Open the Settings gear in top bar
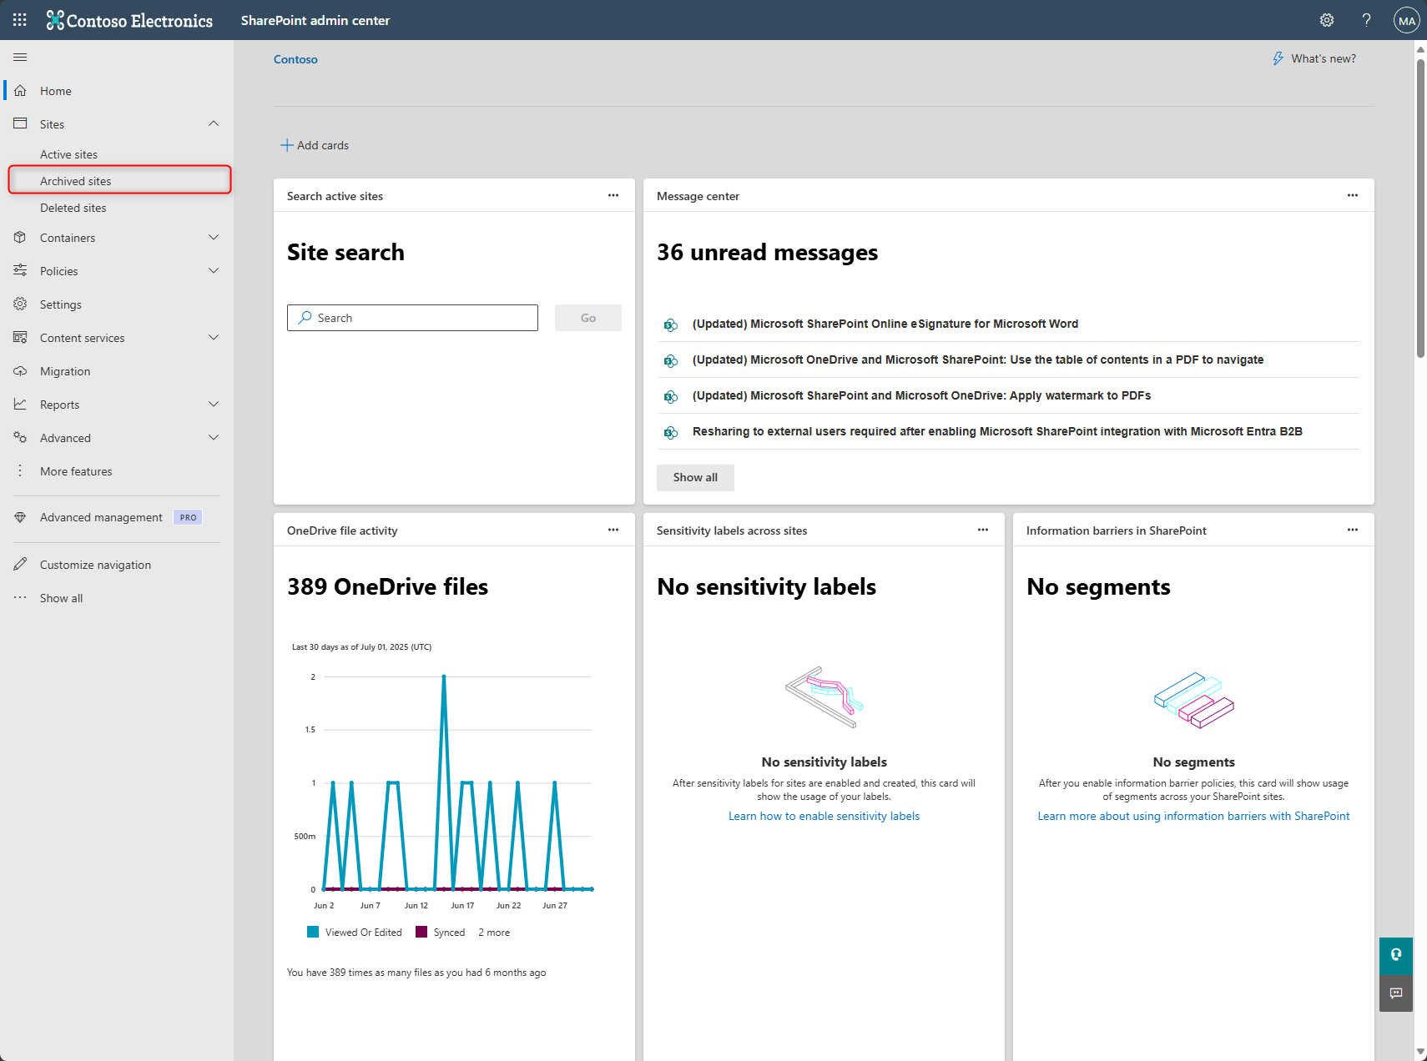 [x=1326, y=19]
